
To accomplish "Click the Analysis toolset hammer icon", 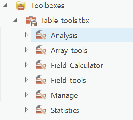I will 41,35.
